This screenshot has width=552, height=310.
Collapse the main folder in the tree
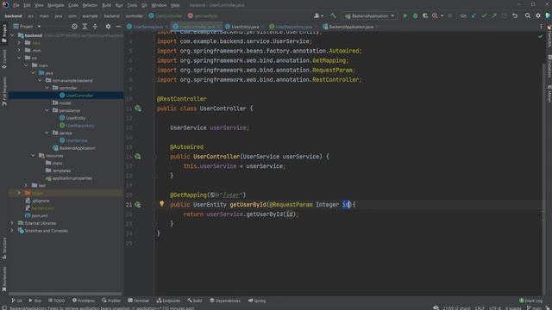click(x=27, y=65)
